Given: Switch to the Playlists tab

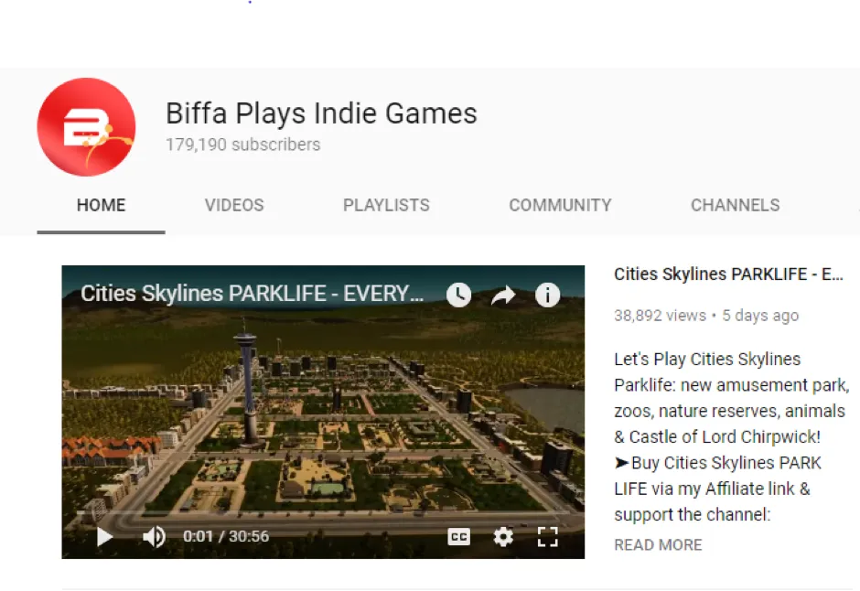Looking at the screenshot, I should tap(386, 205).
